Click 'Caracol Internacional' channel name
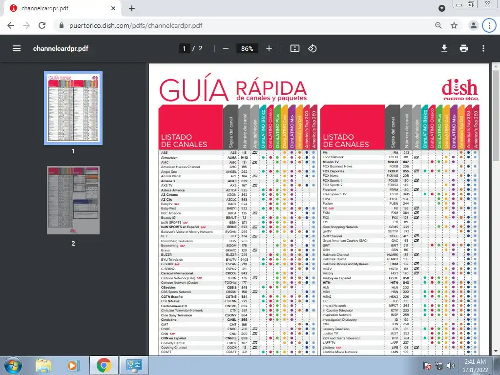 tap(177, 273)
